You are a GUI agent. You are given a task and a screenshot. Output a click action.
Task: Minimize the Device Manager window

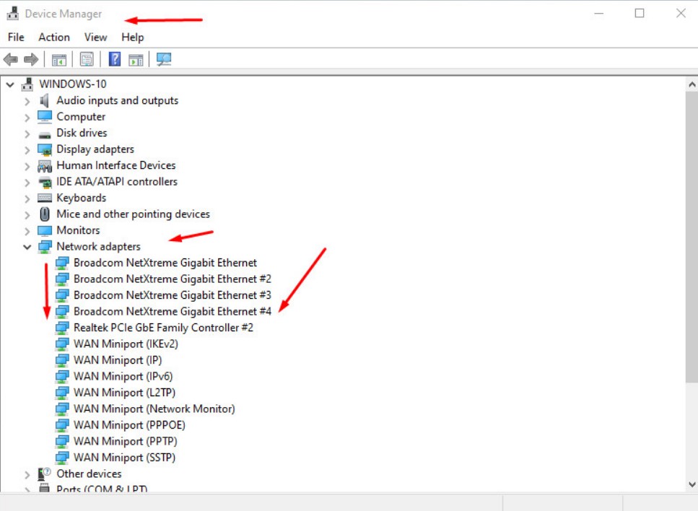(598, 14)
